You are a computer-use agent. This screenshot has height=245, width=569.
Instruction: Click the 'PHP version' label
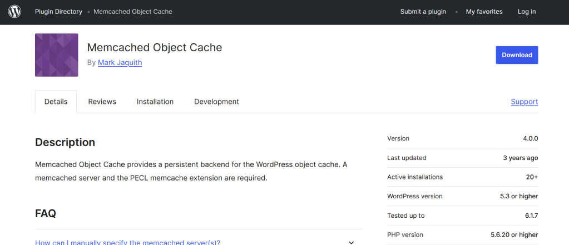coord(405,235)
